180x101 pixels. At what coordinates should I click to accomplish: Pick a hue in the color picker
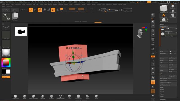tap(6, 63)
